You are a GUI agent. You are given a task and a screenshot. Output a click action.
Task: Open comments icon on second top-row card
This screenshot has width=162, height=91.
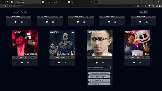[x=47, y=22]
